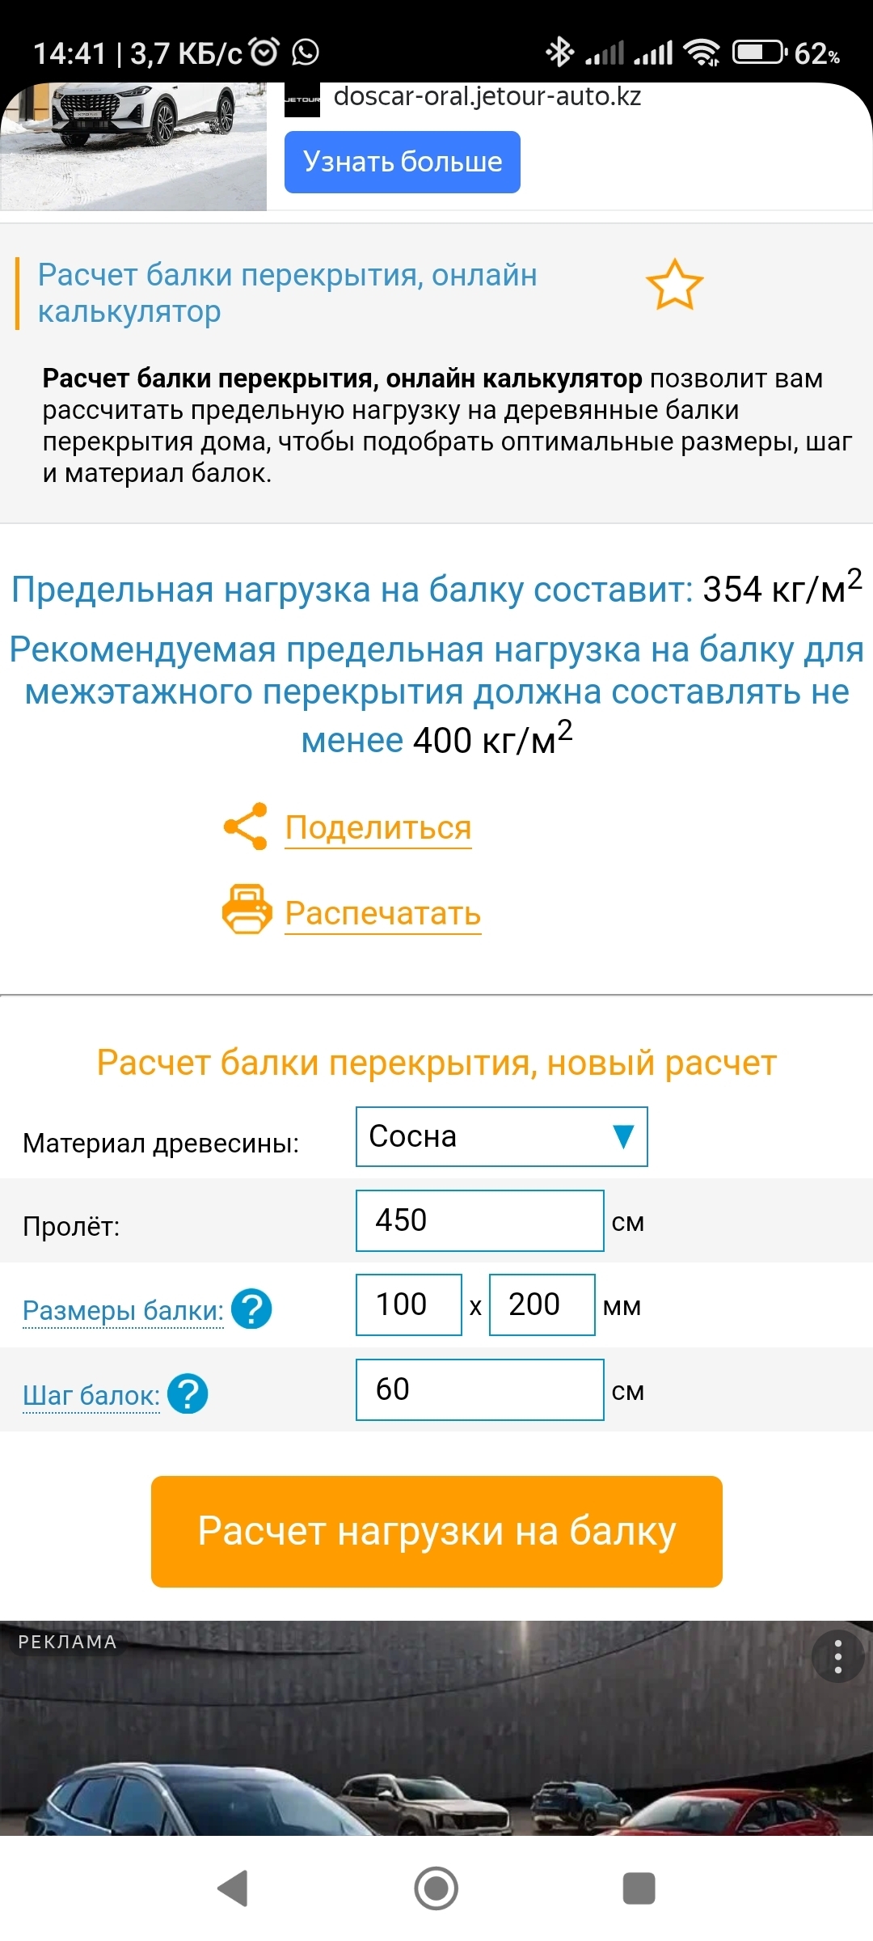The height and width of the screenshot is (1941, 873).
Task: Select the beam height field showing 200
Action: pos(542,1305)
